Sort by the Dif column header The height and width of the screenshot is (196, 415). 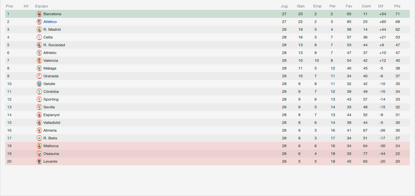(x=381, y=6)
